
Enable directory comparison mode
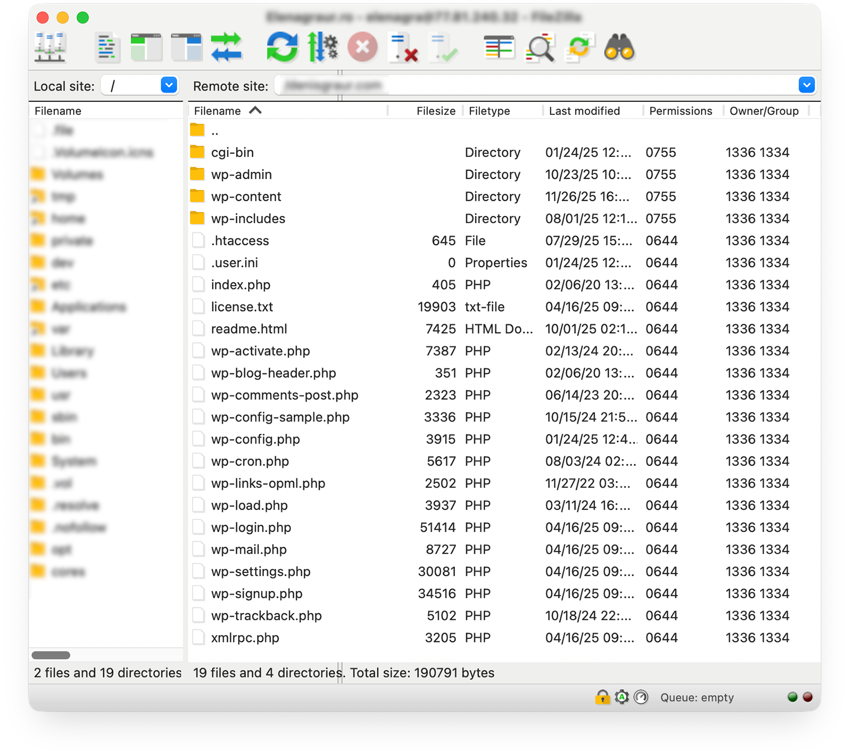tap(499, 47)
